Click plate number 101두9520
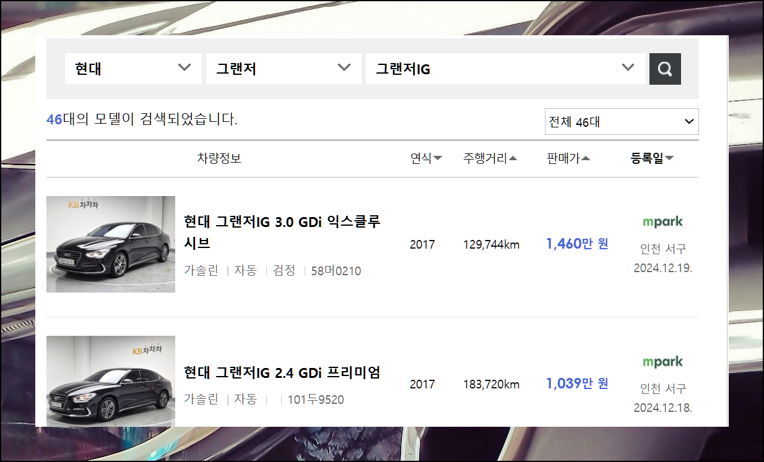 click(x=316, y=400)
